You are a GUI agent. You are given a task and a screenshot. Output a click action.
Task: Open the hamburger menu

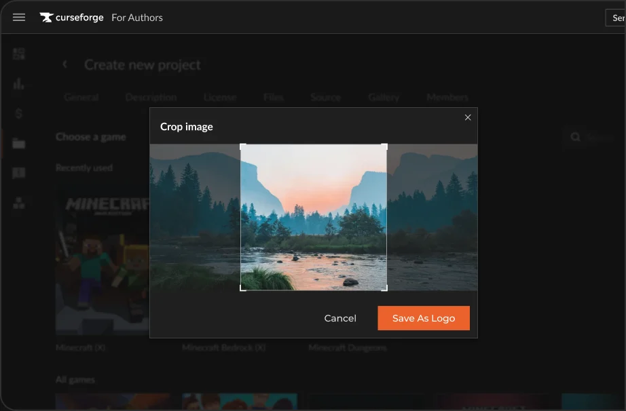pyautogui.click(x=19, y=17)
